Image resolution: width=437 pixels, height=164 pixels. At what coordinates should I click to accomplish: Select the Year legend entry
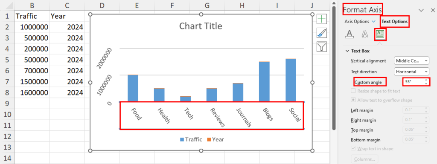pyautogui.click(x=215, y=140)
